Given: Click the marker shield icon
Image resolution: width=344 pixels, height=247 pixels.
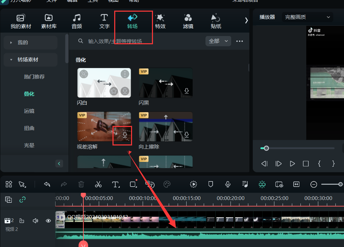Looking at the screenshot, I should click(211, 184).
